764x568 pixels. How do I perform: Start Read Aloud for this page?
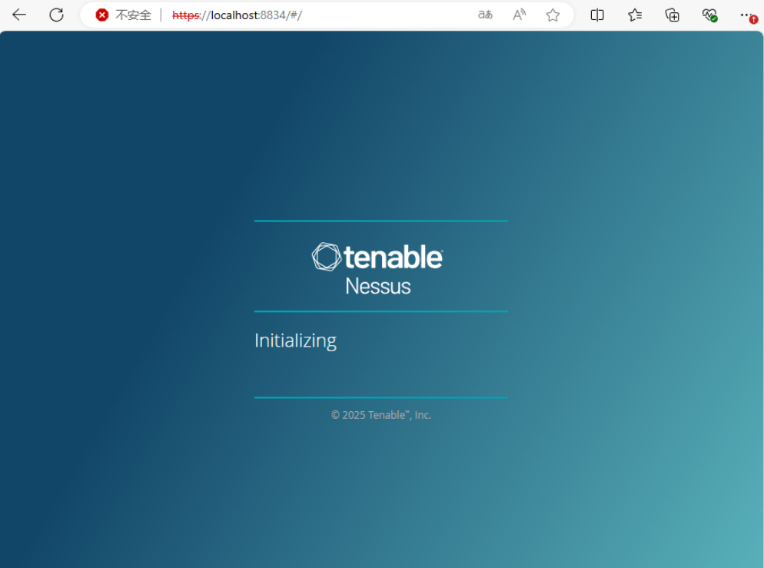click(519, 15)
